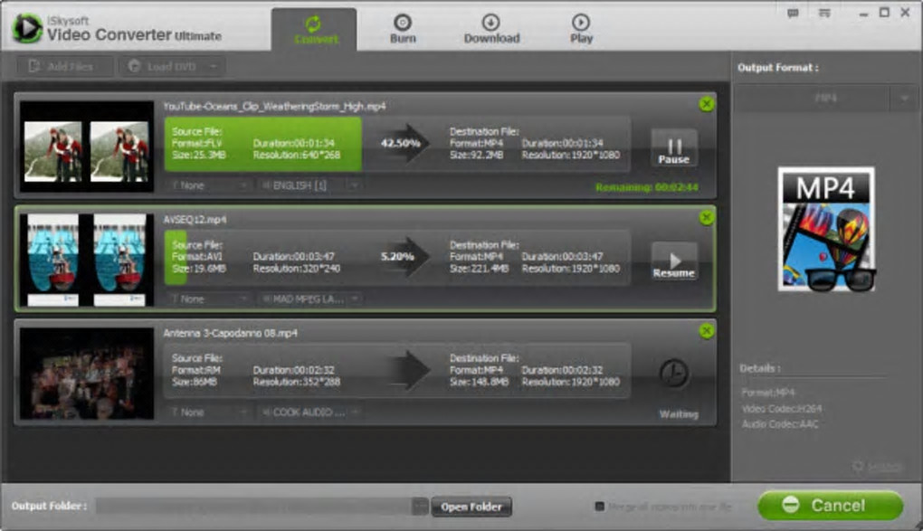The image size is (923, 531).
Task: Open COOK AUDIO track dropdown
Action: (x=309, y=412)
